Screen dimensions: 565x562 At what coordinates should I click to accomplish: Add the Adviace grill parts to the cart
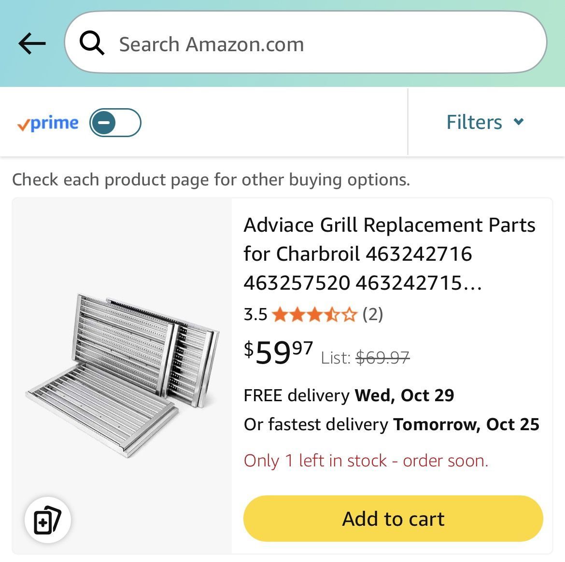point(393,519)
